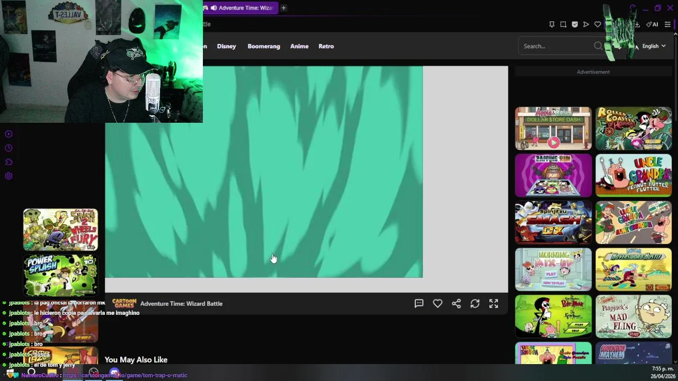Open the Billy & Mandy green game thumbnail
Screen dimensions: 678x381
(x=553, y=316)
